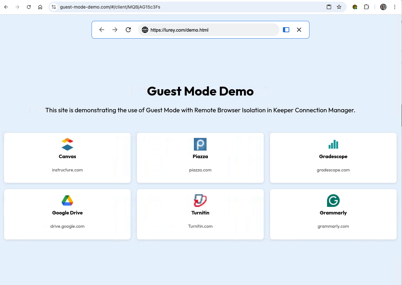Open the Piazza tile icon
This screenshot has width=402, height=285.
[x=200, y=144]
